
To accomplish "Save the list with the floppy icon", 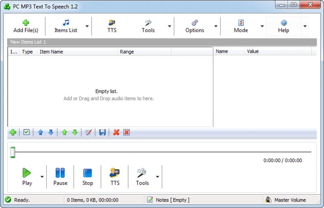I will point(102,132).
